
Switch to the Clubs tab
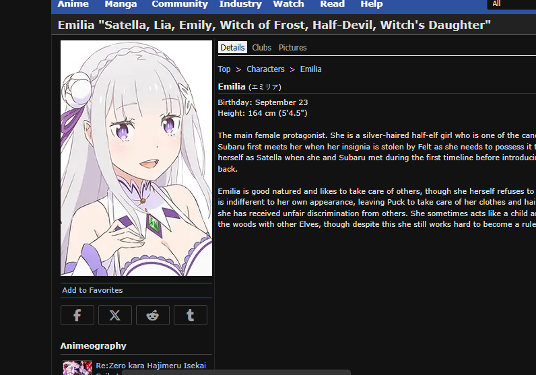pos(261,48)
